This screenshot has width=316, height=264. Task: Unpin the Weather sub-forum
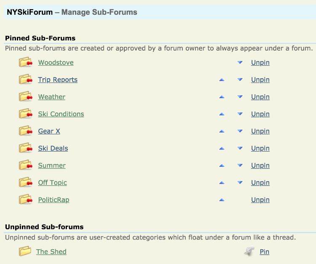click(x=260, y=97)
